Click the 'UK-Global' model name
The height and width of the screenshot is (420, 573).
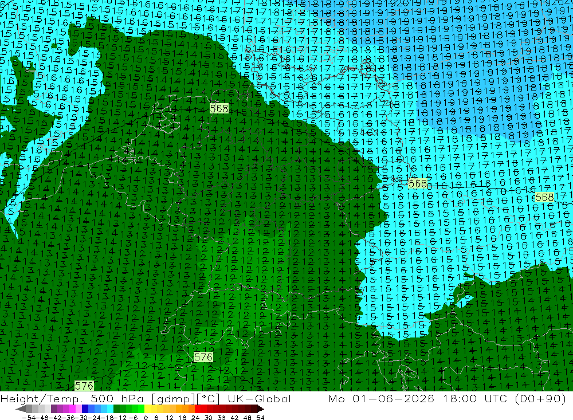(x=259, y=398)
